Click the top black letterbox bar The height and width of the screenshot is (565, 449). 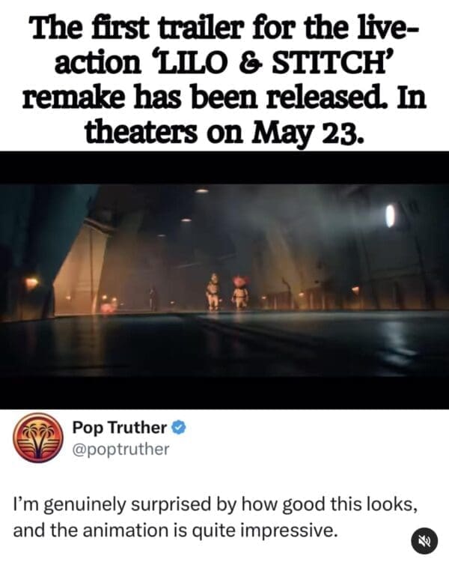click(224, 168)
